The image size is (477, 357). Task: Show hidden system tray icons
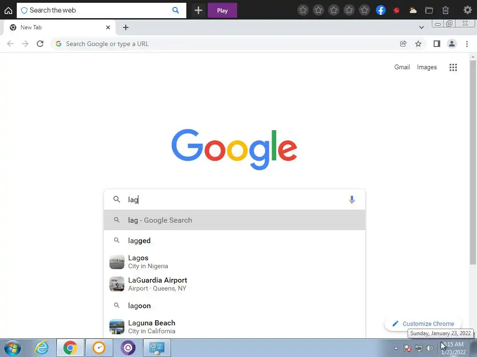[396, 348]
